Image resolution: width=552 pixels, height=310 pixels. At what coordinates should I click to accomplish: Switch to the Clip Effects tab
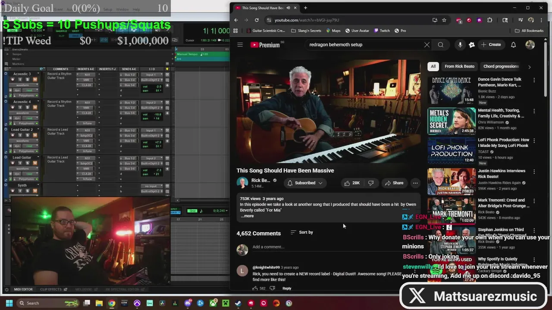pyautogui.click(x=53, y=289)
